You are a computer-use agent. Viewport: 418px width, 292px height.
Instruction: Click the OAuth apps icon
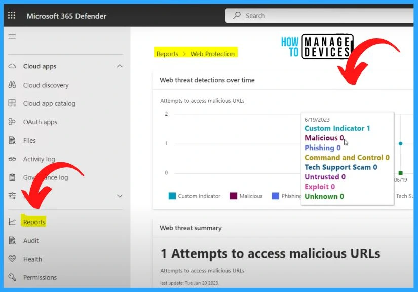pos(12,122)
